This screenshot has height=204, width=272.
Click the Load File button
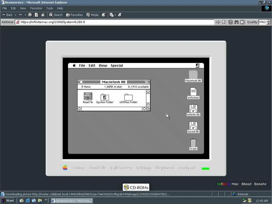click(98, 168)
